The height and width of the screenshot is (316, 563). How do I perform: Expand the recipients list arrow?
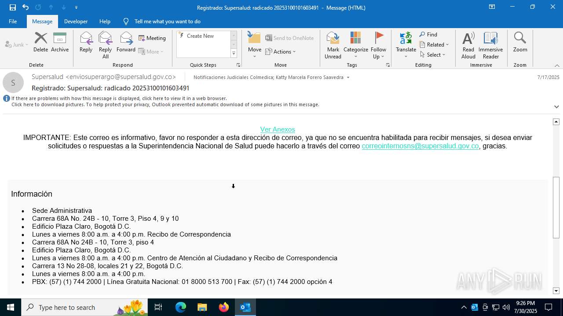pos(348,78)
